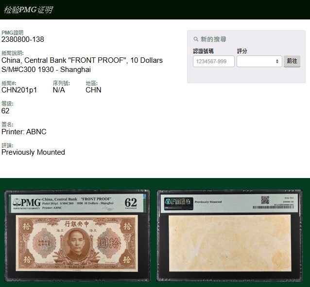The image size is (310, 287).
Task: Focus the 認證號碼 certification number field
Action: coord(214,61)
